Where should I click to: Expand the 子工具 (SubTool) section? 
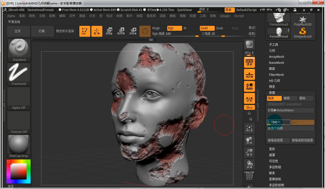pyautogui.click(x=273, y=44)
